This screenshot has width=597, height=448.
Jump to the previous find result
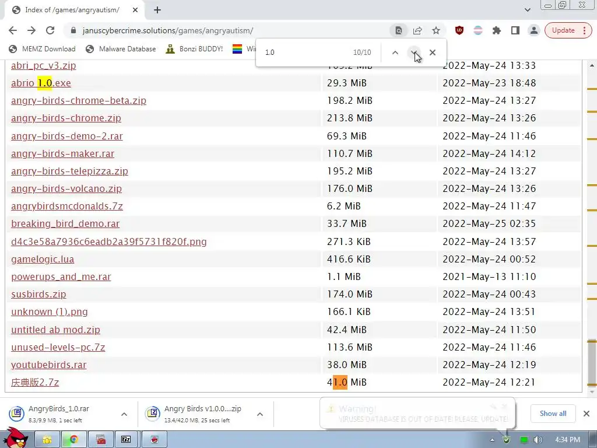[395, 52]
